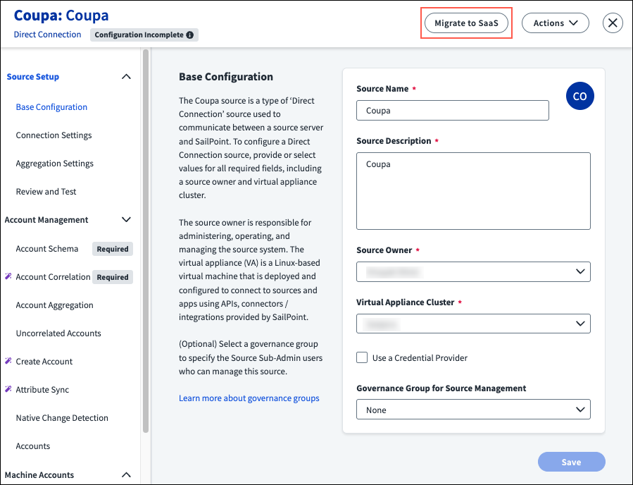Go to Native Change Detection
The image size is (633, 485).
tap(62, 418)
